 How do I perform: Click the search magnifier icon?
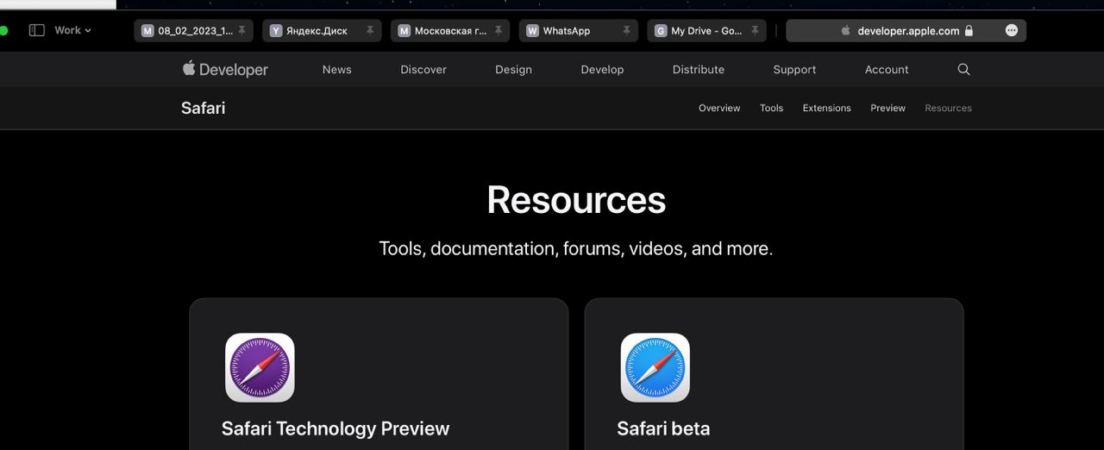click(964, 70)
